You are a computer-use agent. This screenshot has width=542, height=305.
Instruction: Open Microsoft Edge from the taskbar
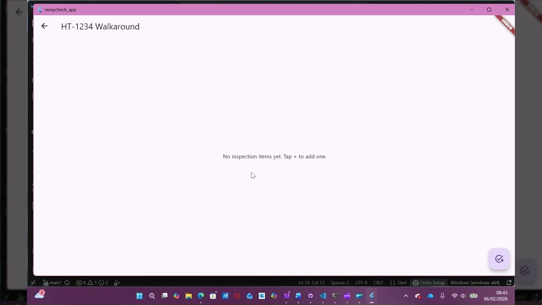coord(201,296)
